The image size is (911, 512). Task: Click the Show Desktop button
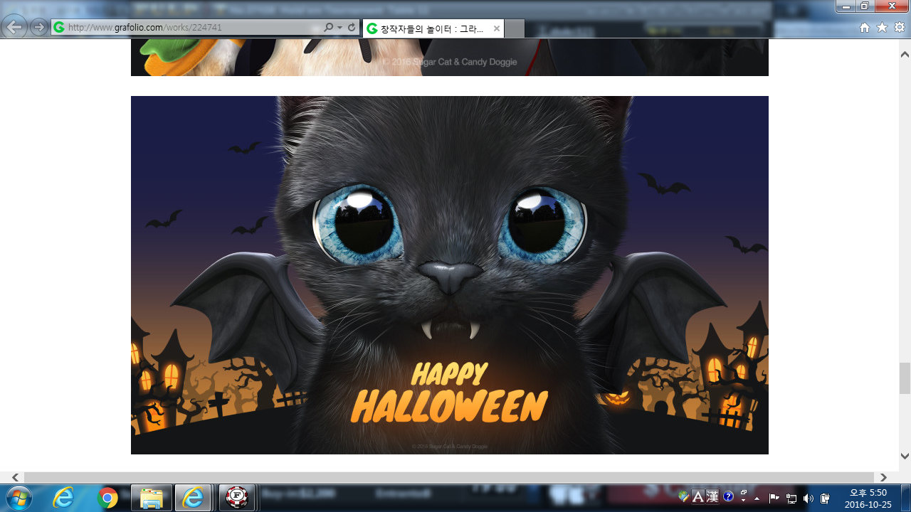pos(905,498)
